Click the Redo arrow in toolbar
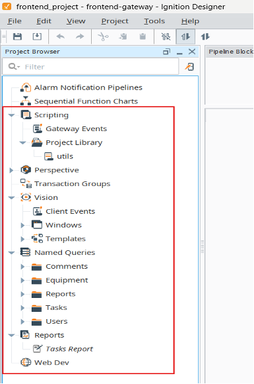This screenshot has width=254, height=384. tap(80, 36)
